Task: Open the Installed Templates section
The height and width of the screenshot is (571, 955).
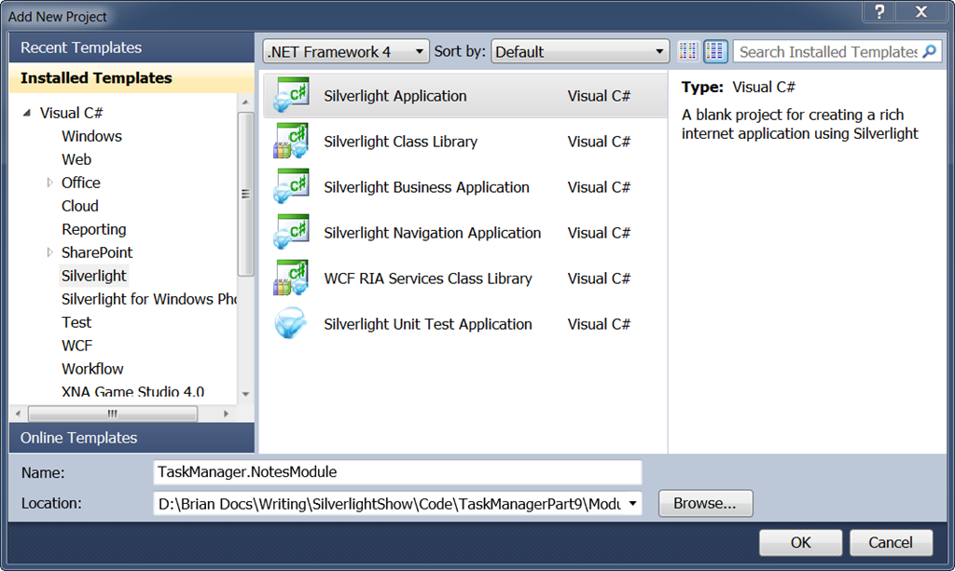Action: 131,78
